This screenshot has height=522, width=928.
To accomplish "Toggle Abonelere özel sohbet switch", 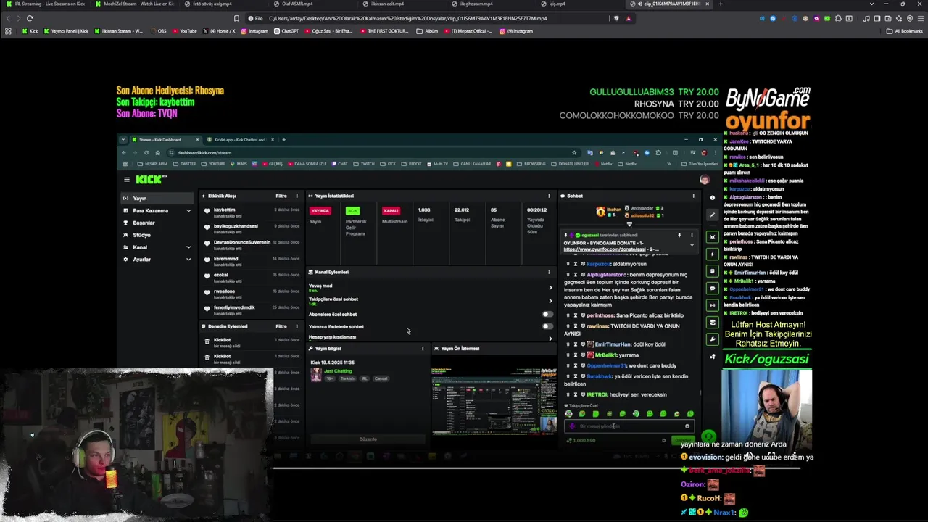I will pyautogui.click(x=547, y=315).
